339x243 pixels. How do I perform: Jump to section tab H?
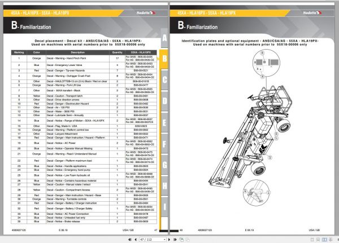[164, 185]
